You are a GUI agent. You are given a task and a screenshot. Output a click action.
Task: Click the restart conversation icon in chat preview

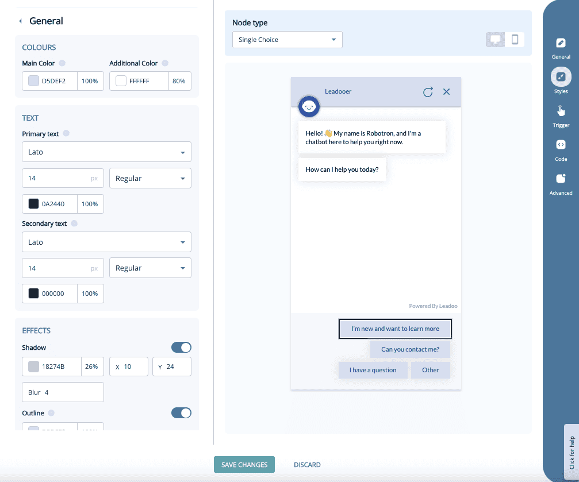coord(428,91)
